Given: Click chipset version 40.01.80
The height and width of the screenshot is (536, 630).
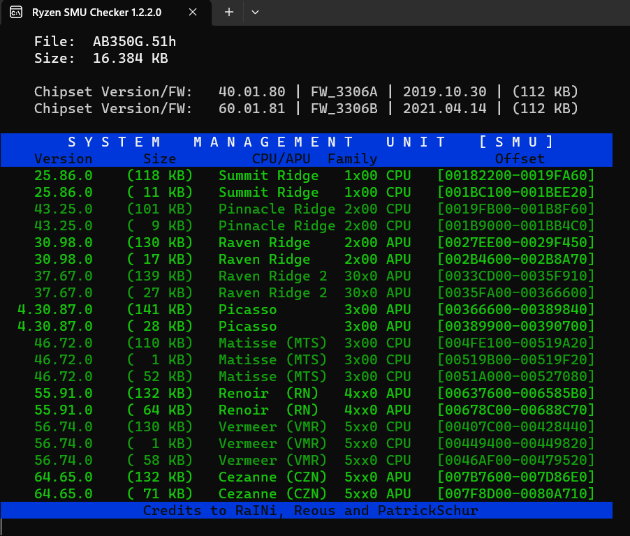Looking at the screenshot, I should tap(251, 91).
